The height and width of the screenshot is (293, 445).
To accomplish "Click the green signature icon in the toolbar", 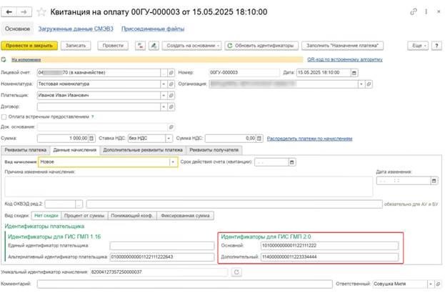I will 154,46.
